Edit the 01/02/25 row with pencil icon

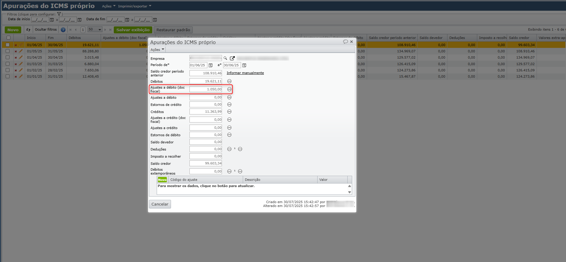(x=21, y=70)
